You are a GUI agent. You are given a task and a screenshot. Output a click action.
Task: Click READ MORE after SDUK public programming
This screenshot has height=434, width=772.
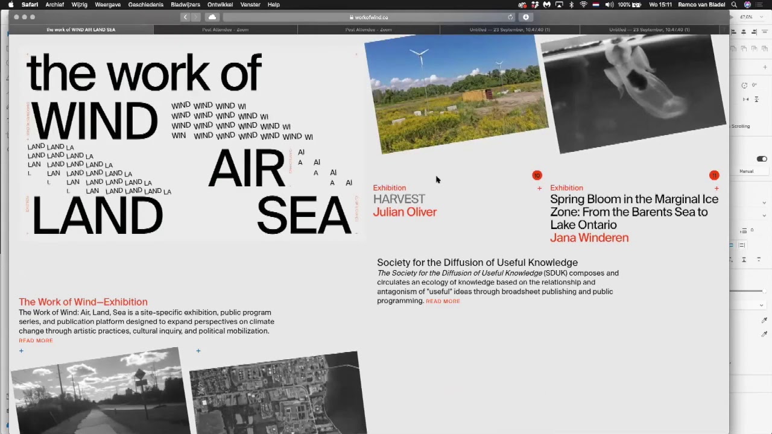[443, 301]
